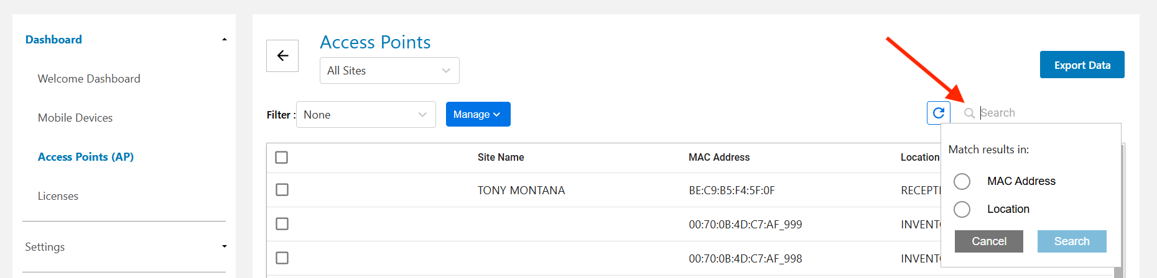Go to Mobile Devices page
The height and width of the screenshot is (278, 1157).
(x=75, y=118)
